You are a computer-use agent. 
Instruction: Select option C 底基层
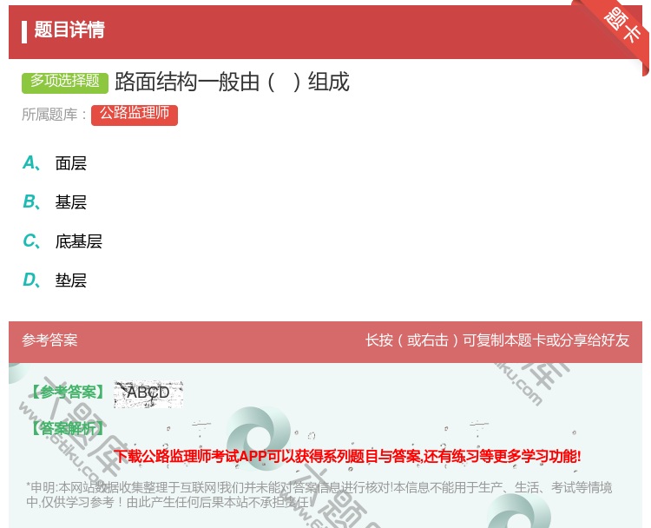click(78, 241)
